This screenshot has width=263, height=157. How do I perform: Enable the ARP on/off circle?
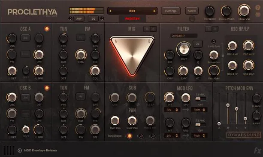click(70, 18)
